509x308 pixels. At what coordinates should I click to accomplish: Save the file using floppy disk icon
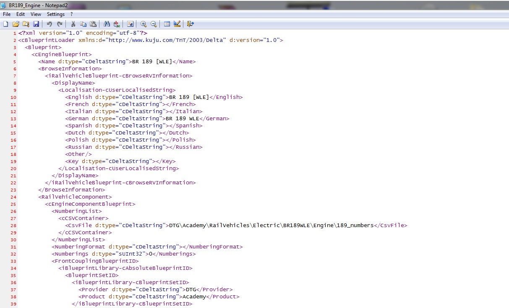coord(36,24)
